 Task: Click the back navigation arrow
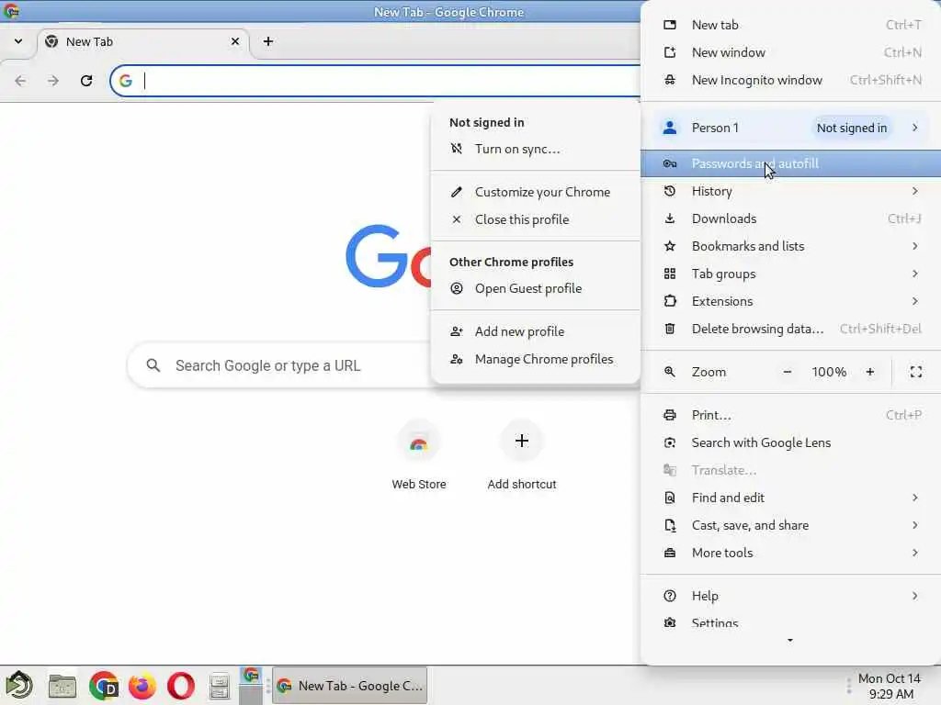pyautogui.click(x=20, y=81)
